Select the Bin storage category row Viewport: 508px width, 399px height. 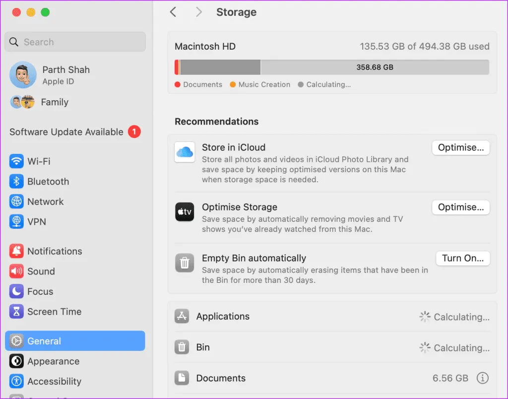(x=332, y=347)
